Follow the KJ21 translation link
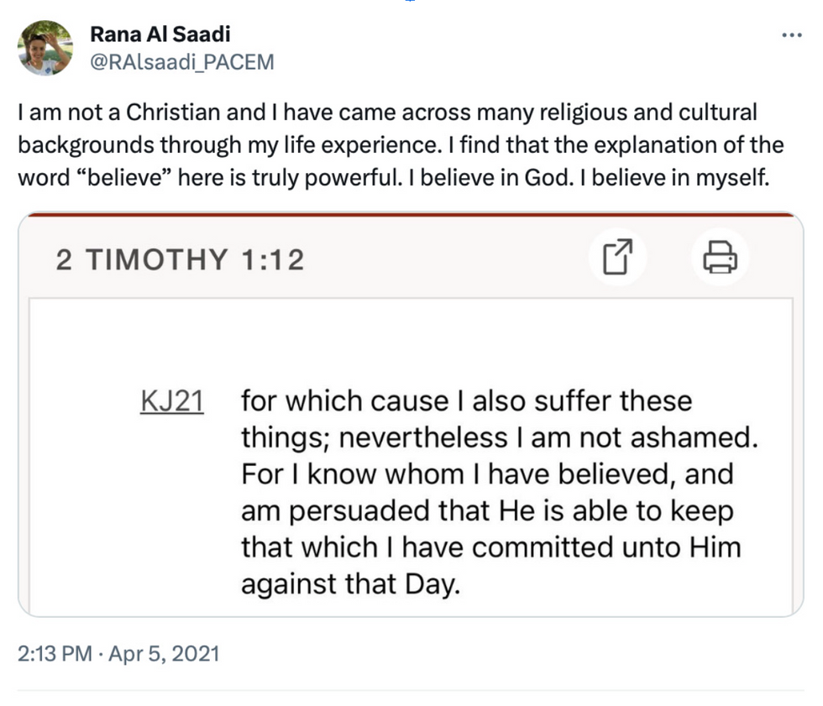The width and height of the screenshot is (823, 706). [x=171, y=401]
